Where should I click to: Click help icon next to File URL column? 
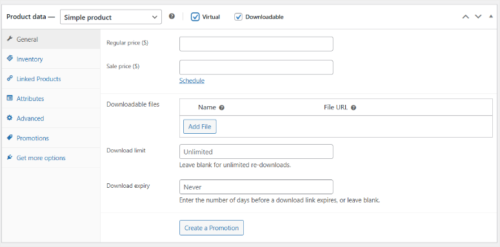point(354,108)
